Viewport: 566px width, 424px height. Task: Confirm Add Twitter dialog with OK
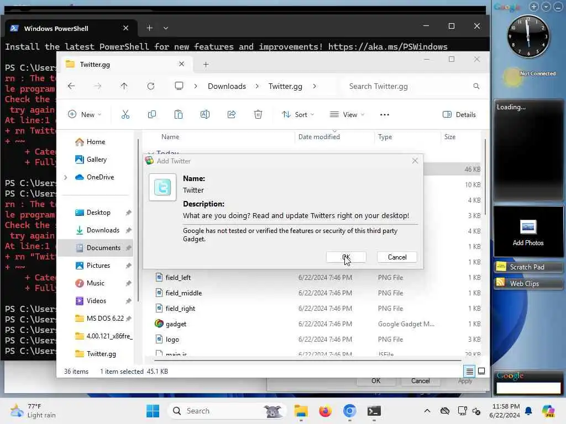point(346,257)
